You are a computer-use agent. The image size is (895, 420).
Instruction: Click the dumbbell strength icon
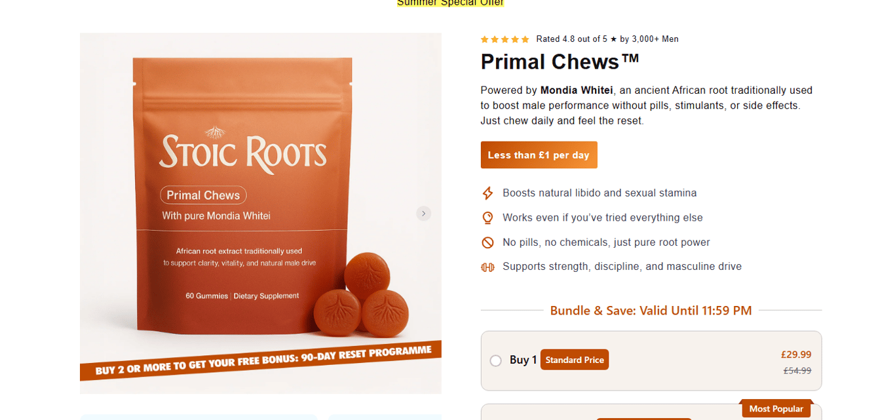click(x=487, y=267)
